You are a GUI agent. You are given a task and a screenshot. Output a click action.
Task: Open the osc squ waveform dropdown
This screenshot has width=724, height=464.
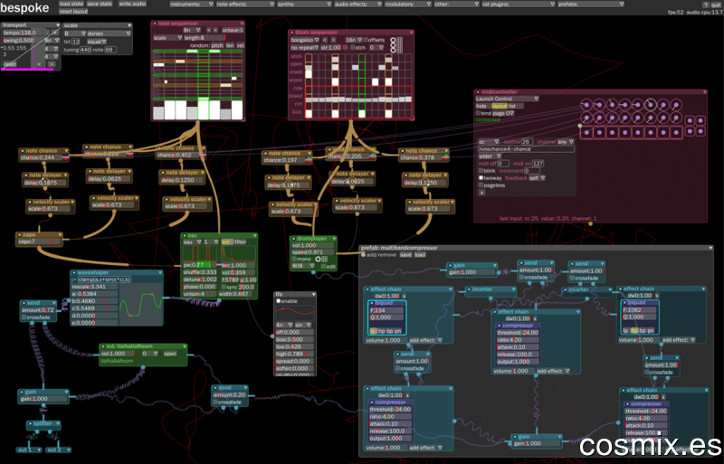[x=193, y=241]
